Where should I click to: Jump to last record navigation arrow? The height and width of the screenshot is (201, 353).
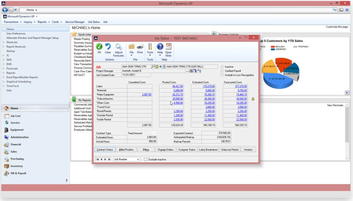tap(109, 159)
